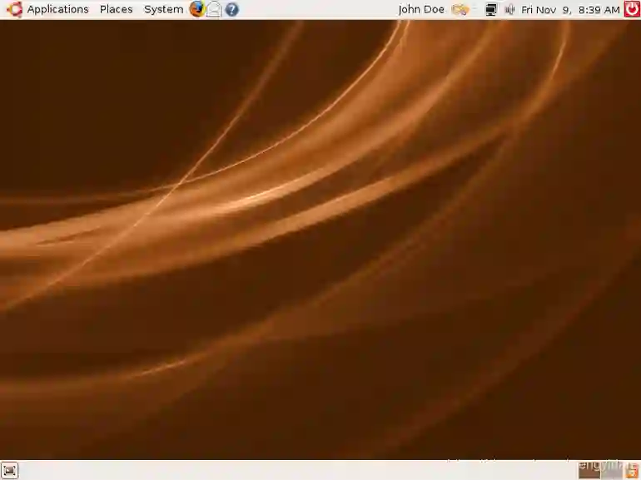This screenshot has width=641, height=480.
Task: Launch Firefox from the top panel
Action: click(x=197, y=9)
